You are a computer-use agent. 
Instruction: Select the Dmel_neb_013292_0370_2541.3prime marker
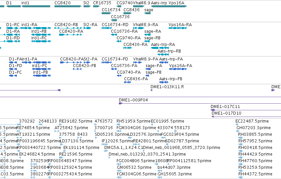[110, 158]
